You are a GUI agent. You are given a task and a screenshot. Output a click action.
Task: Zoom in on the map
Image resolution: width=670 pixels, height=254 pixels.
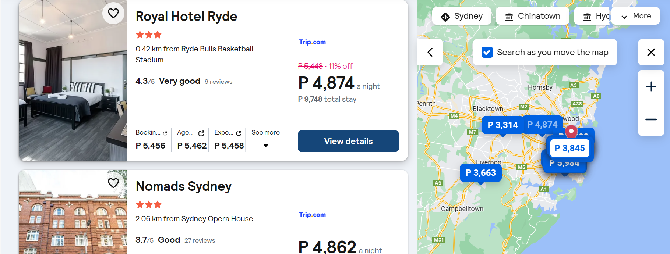click(651, 86)
